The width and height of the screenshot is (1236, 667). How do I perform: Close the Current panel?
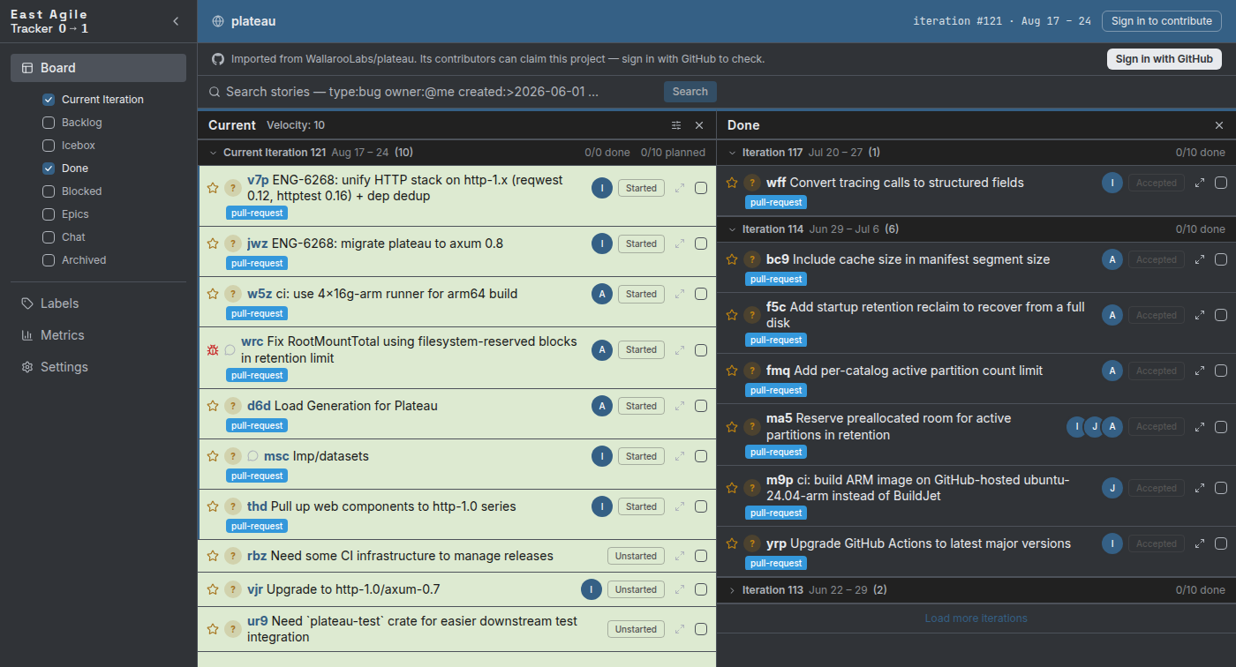tap(699, 125)
